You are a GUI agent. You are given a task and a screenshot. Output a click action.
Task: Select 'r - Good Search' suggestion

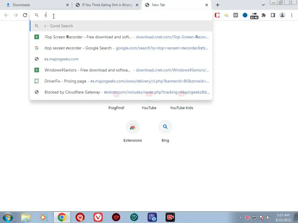click(121, 26)
